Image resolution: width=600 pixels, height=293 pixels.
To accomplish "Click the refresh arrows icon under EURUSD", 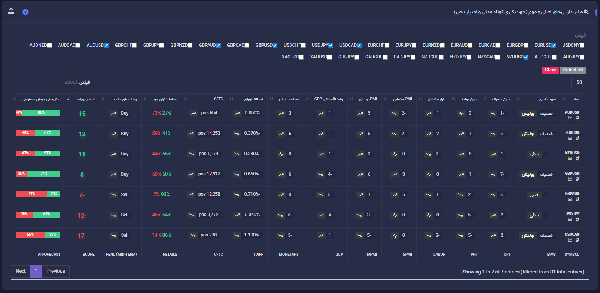I will [577, 138].
